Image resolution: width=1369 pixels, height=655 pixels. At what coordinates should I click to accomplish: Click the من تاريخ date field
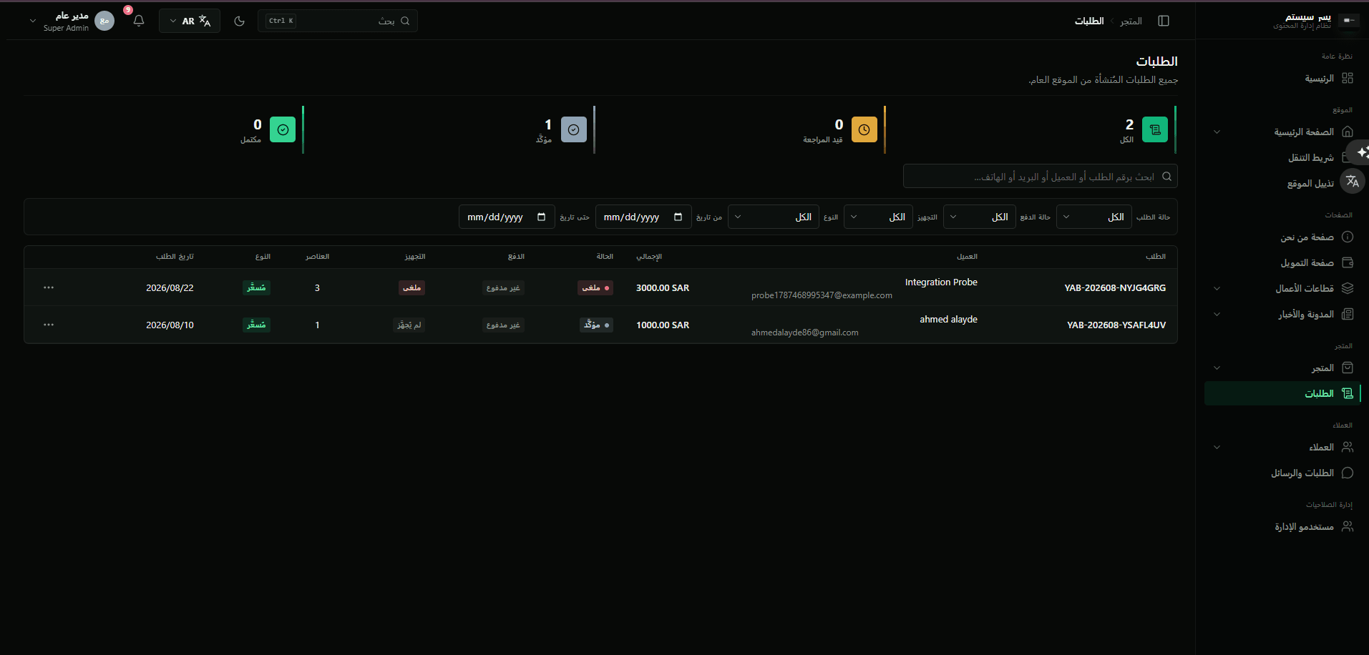tap(643, 217)
